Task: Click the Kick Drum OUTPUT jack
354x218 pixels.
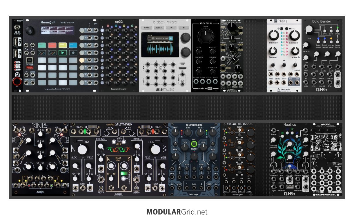Action: [x=215, y=81]
